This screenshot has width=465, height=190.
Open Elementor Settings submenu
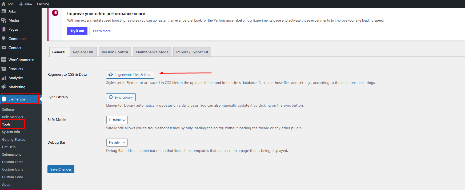click(x=8, y=109)
